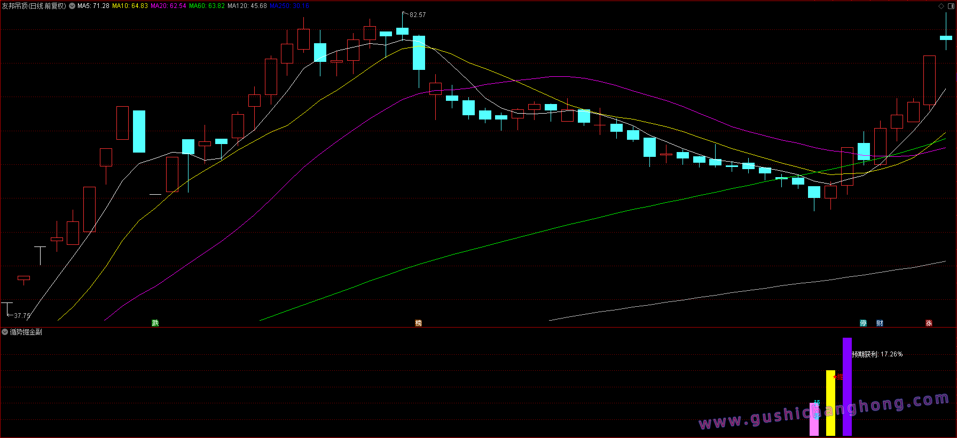Click the 停 event marker

(x=864, y=323)
